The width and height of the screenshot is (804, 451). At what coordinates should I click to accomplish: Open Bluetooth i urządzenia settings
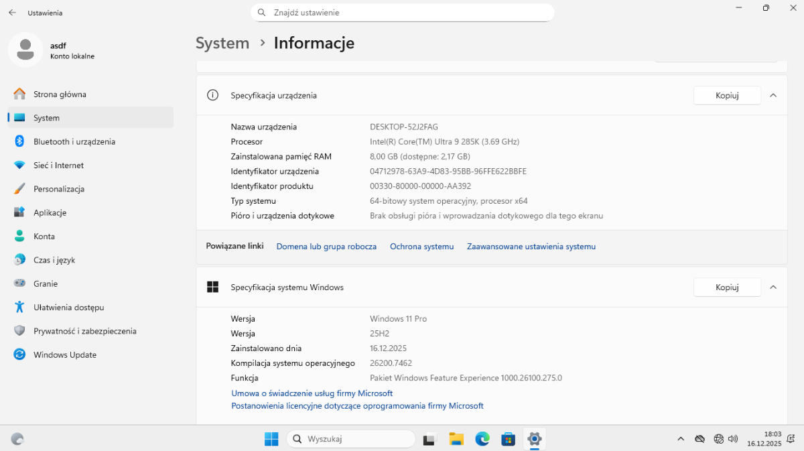74,141
